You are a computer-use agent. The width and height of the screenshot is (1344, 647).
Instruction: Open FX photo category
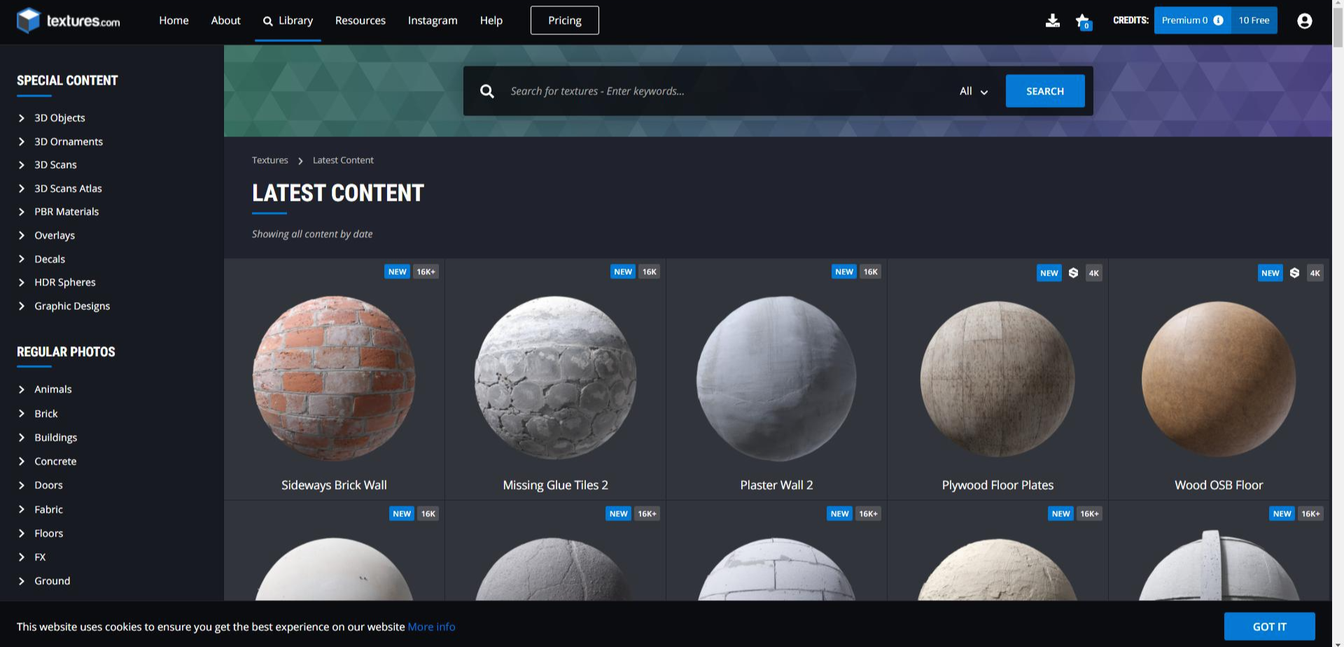click(x=40, y=557)
